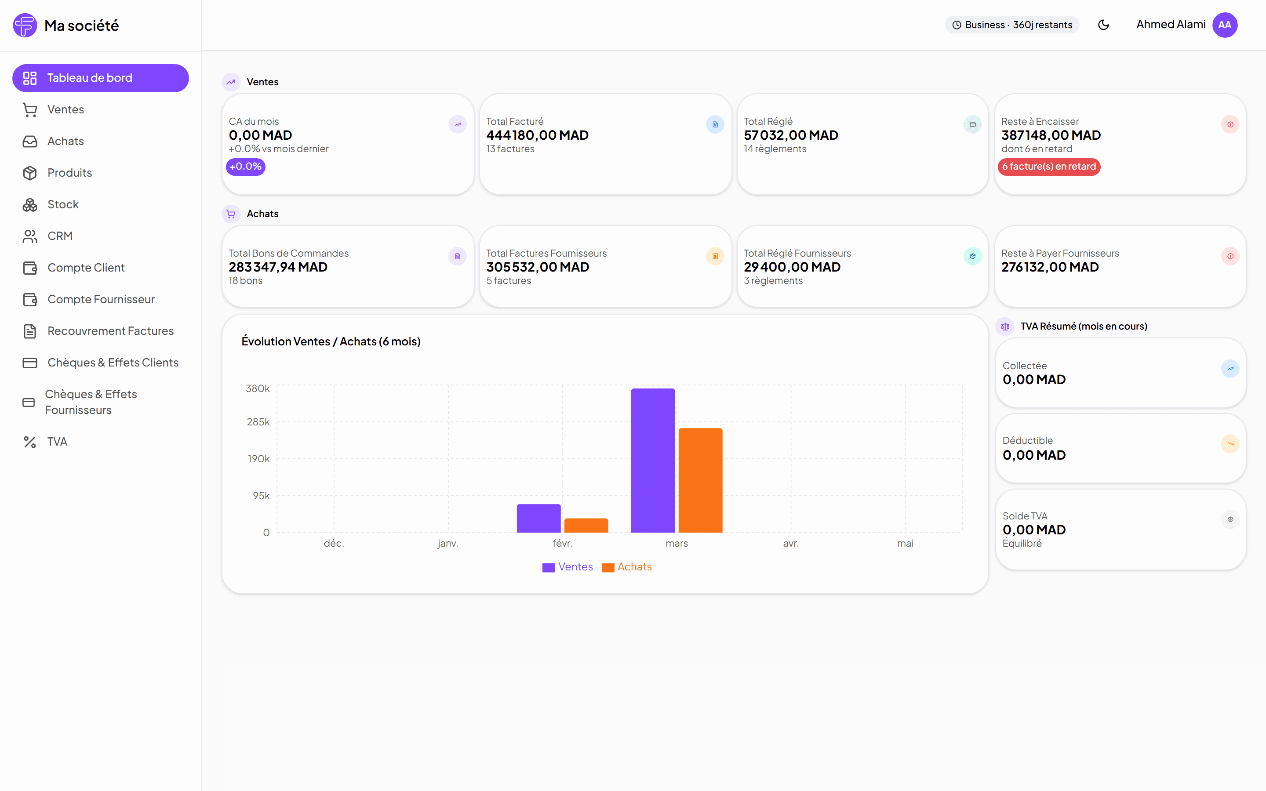Click the Tableau de bord grid icon
This screenshot has width=1266, height=791.
click(x=30, y=78)
